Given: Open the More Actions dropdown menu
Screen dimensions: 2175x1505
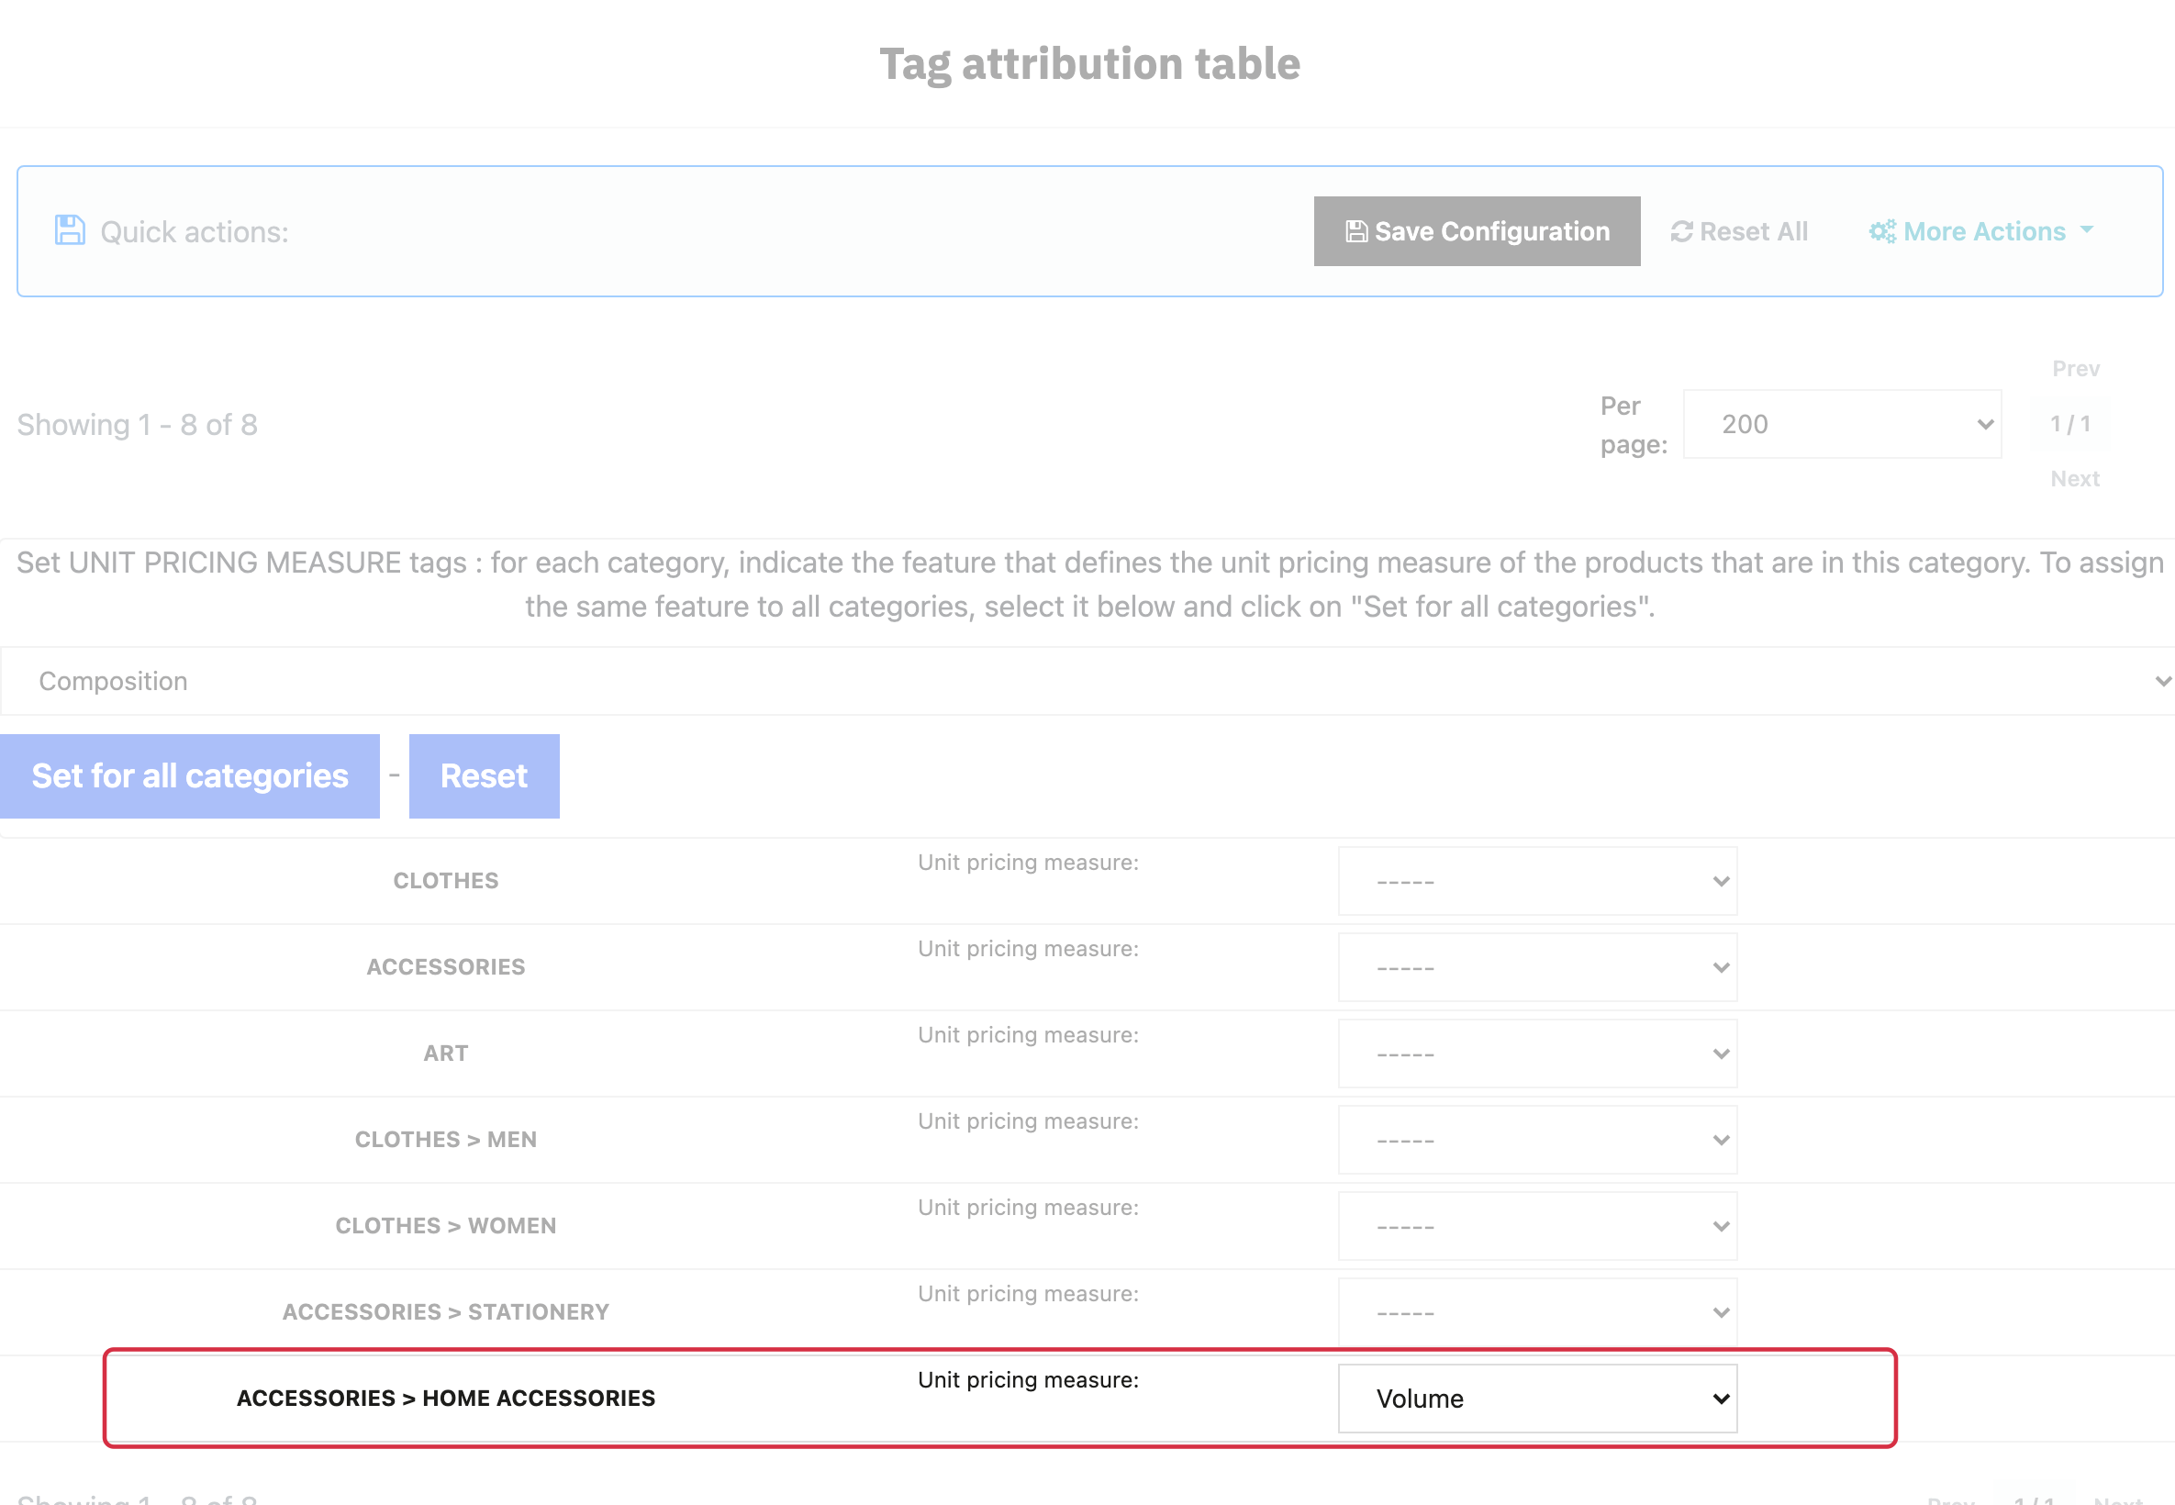Looking at the screenshot, I should [1980, 231].
